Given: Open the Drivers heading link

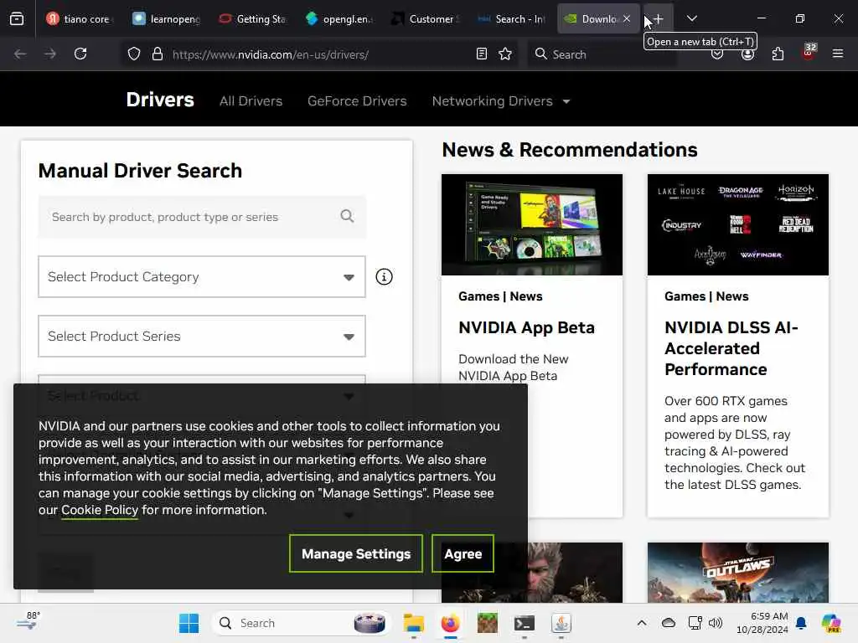Looking at the screenshot, I should (160, 100).
